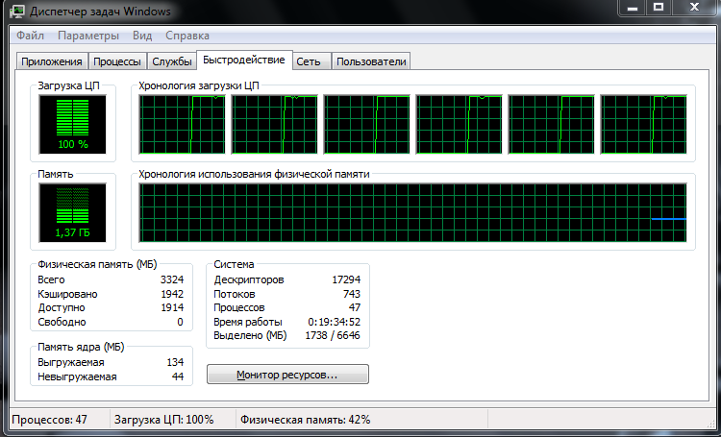721x437 pixels.
Task: Click the sixth CPU core history graph
Action: coord(644,125)
